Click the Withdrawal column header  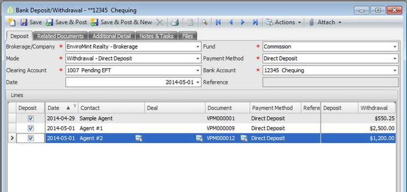click(x=377, y=108)
